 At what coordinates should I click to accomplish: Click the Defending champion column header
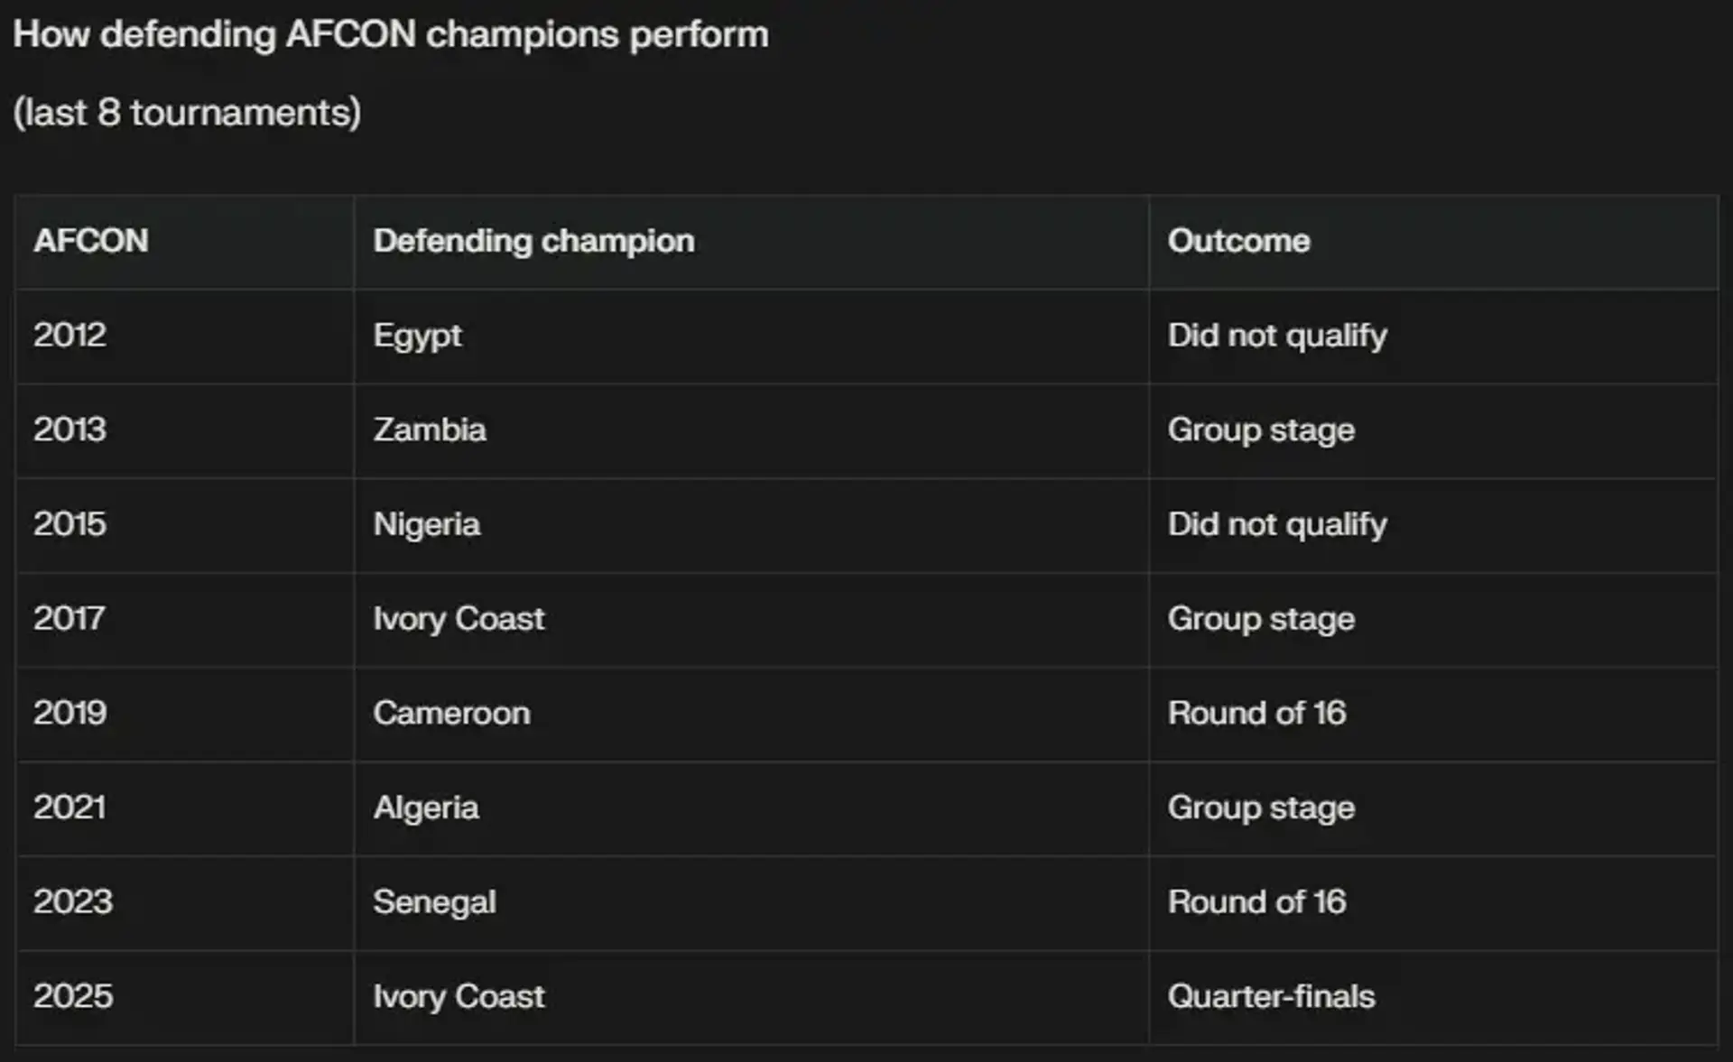[x=533, y=241]
